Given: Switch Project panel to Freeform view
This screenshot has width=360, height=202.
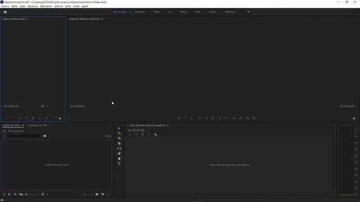Looking at the screenshot, I should tap(21, 194).
